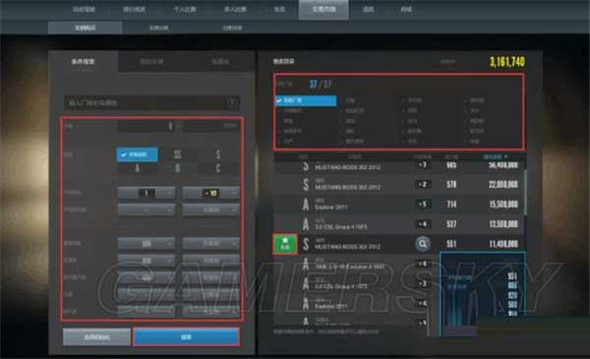Screen dimensions: 590x359
Task: Click the question mark help icon in search field
Action: (232, 103)
